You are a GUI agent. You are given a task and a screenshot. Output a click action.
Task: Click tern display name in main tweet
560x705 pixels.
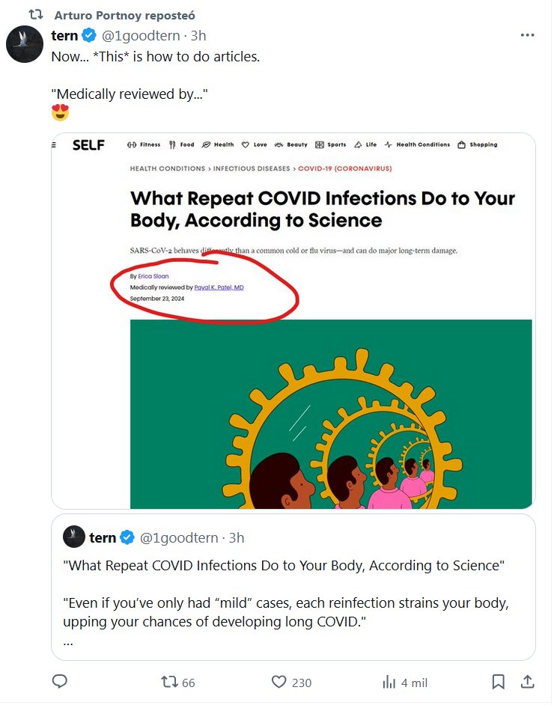64,35
